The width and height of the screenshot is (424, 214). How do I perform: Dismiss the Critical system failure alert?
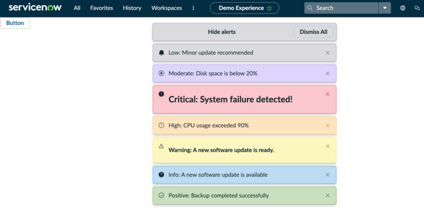[x=328, y=94]
